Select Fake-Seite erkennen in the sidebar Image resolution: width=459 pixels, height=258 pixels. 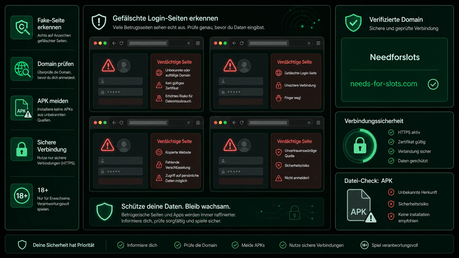click(x=51, y=24)
